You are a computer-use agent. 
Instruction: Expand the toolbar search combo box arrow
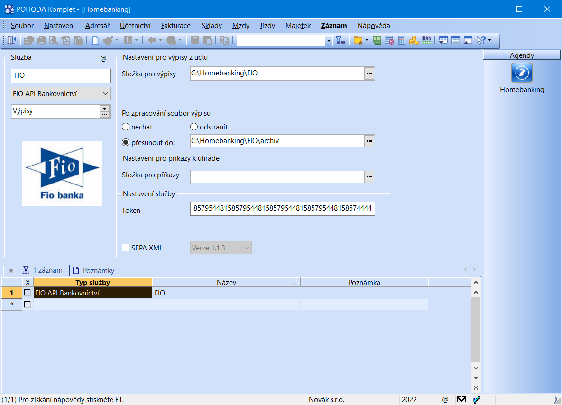(329, 41)
